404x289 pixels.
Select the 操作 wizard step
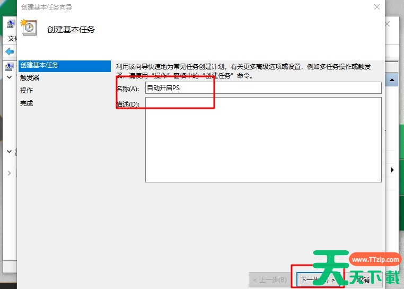(x=27, y=91)
